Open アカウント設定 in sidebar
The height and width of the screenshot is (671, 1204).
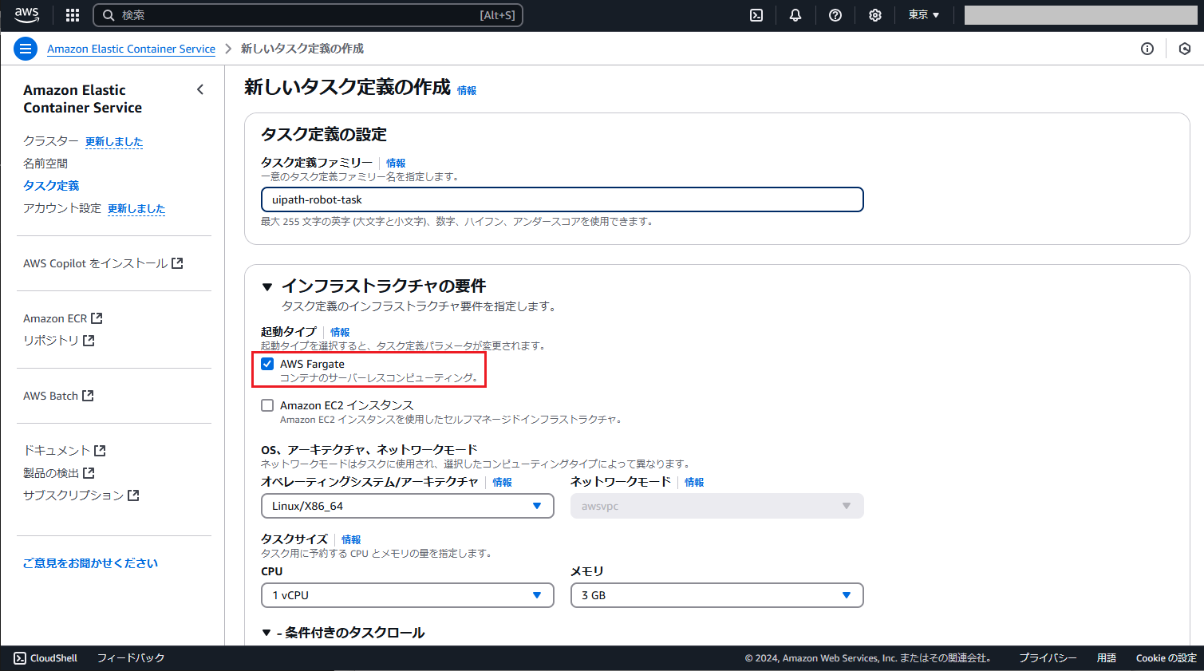coord(62,207)
